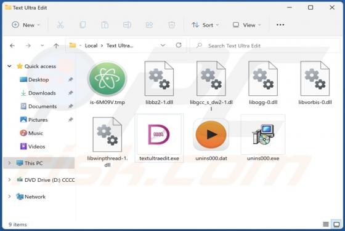345x231 pixels.
Task: Expand the This PC tree node
Action: point(9,163)
